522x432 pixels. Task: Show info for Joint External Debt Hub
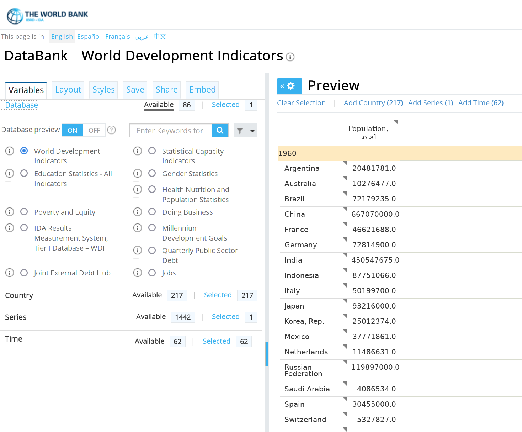click(10, 273)
